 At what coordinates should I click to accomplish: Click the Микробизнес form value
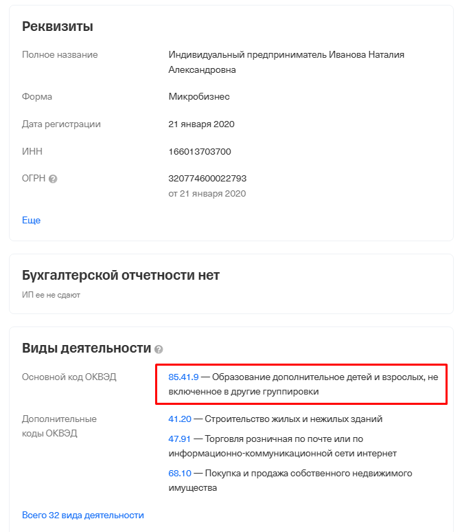[199, 97]
